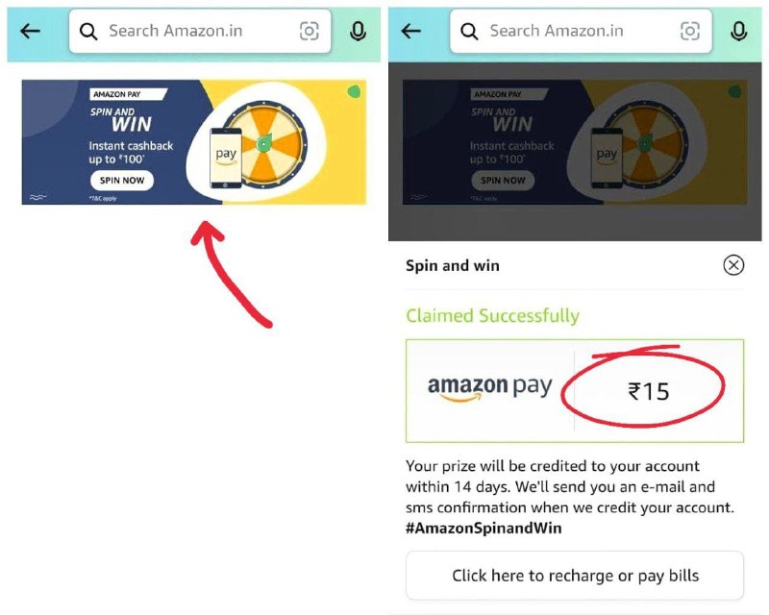Open the #AmazonSpinandWin hashtag
769x615 pixels.
click(x=484, y=528)
